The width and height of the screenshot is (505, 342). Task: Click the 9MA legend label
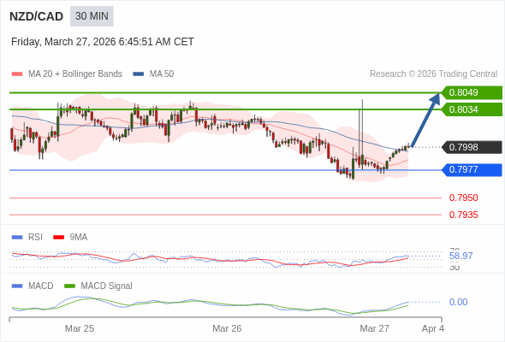[79, 238]
